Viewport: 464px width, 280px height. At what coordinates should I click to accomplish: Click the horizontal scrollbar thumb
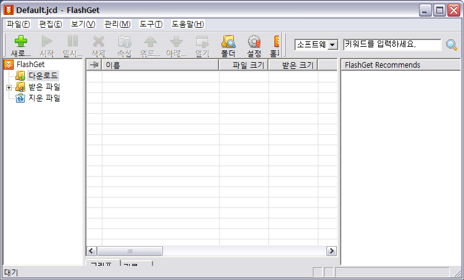tap(130, 251)
